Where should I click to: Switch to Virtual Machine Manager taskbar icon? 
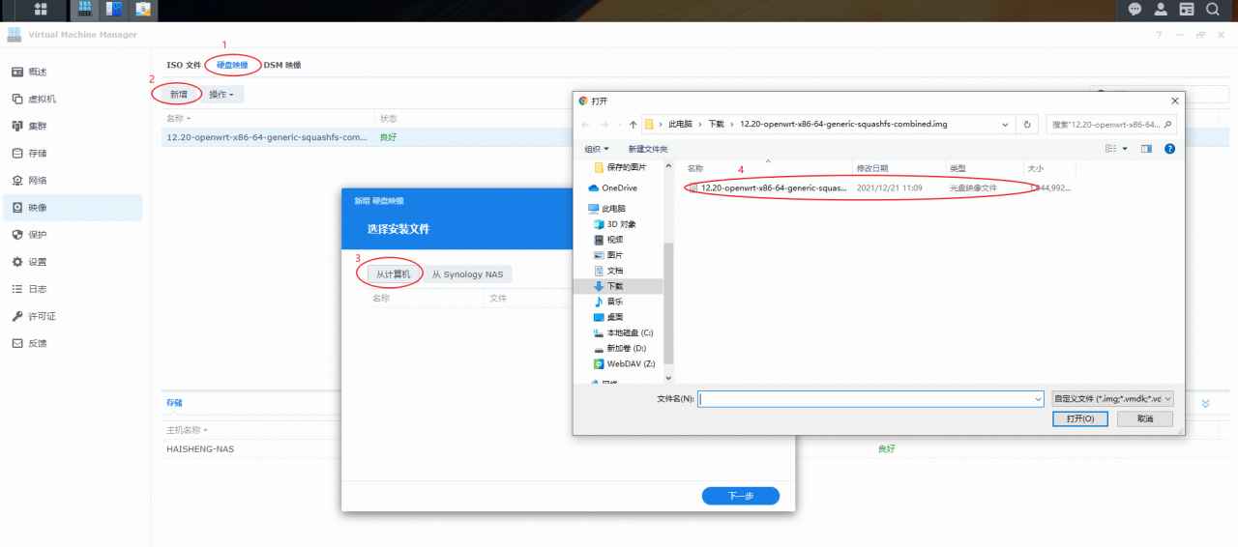pyautogui.click(x=84, y=10)
